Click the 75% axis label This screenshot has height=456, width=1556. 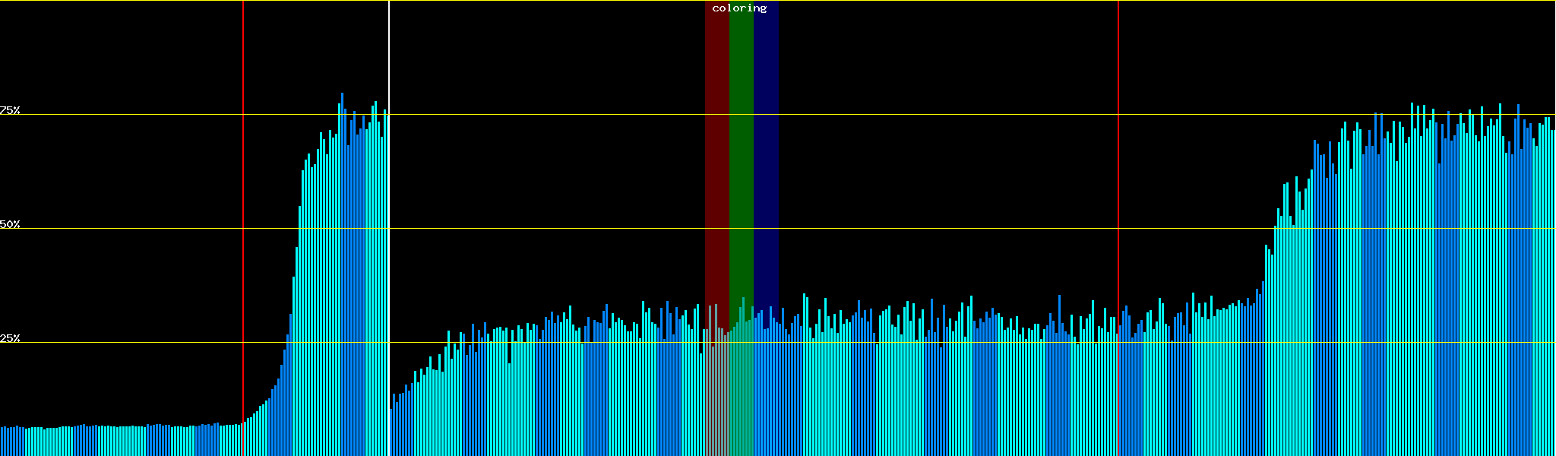[x=10, y=110]
